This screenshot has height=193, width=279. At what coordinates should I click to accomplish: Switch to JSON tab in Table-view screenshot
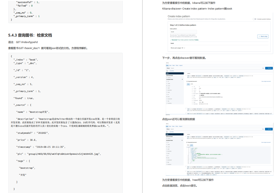pos(192,84)
